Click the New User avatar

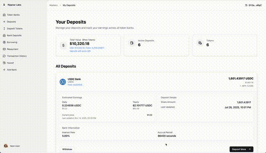click(6, 146)
